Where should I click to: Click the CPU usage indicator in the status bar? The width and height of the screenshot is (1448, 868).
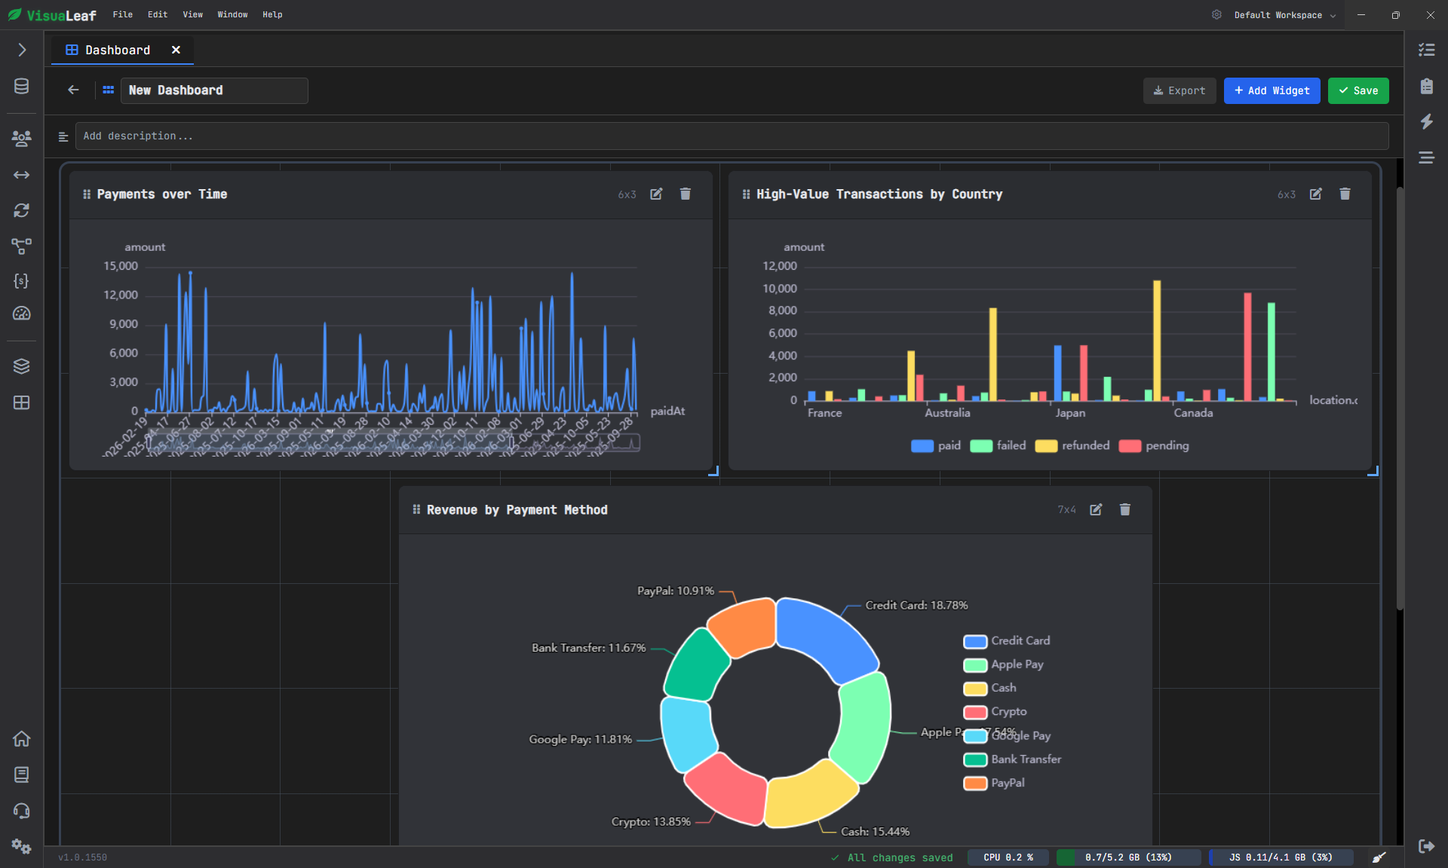1008,857
